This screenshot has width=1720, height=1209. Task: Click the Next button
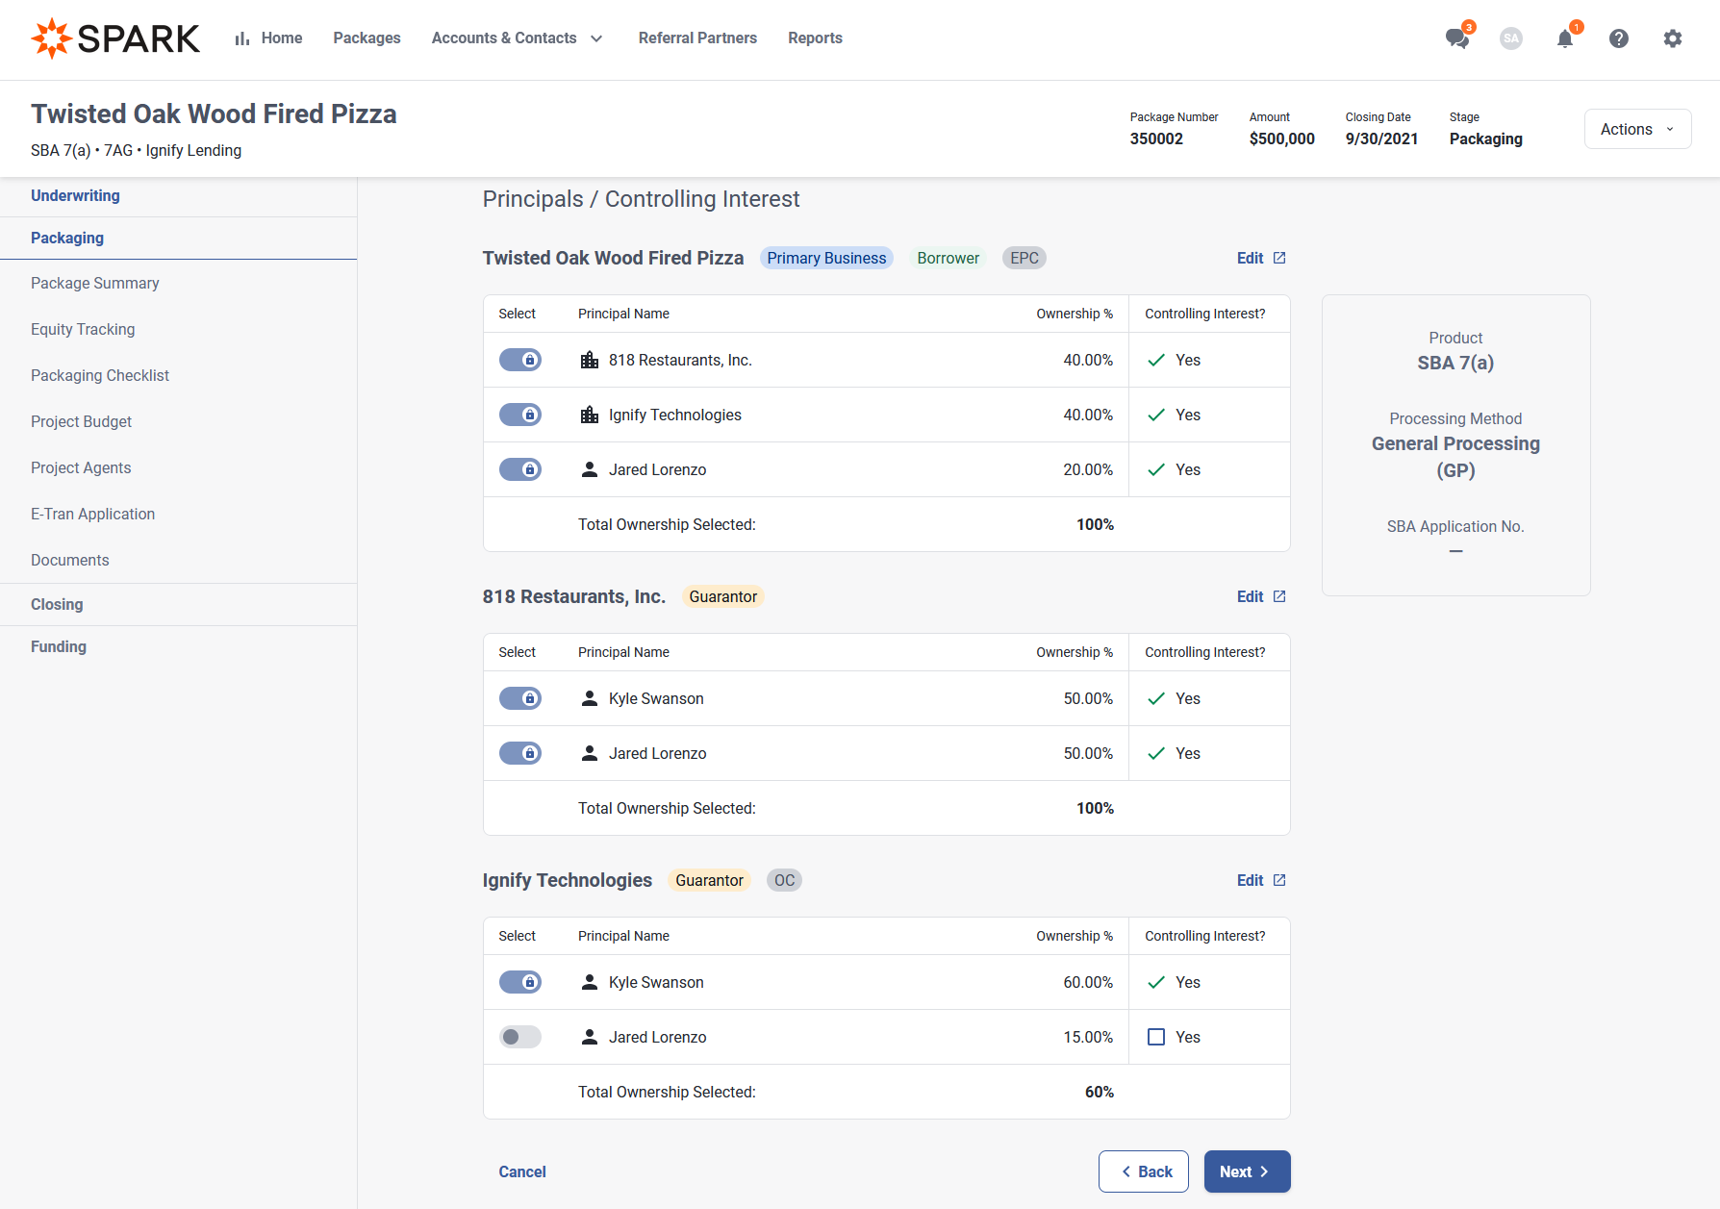(x=1248, y=1171)
